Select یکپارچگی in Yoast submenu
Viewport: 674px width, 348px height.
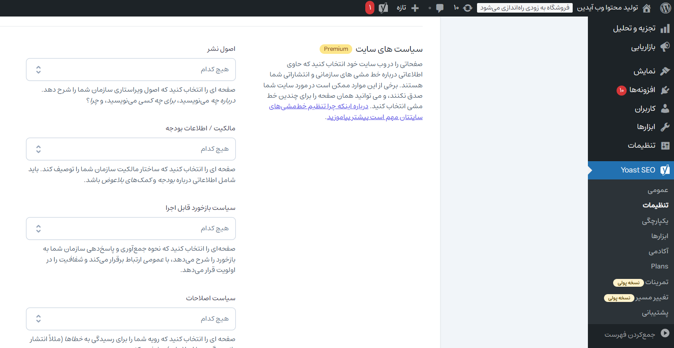point(655,221)
